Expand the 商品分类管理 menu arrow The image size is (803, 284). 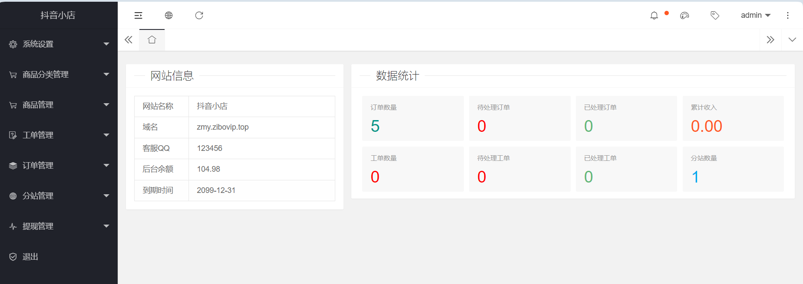click(106, 75)
